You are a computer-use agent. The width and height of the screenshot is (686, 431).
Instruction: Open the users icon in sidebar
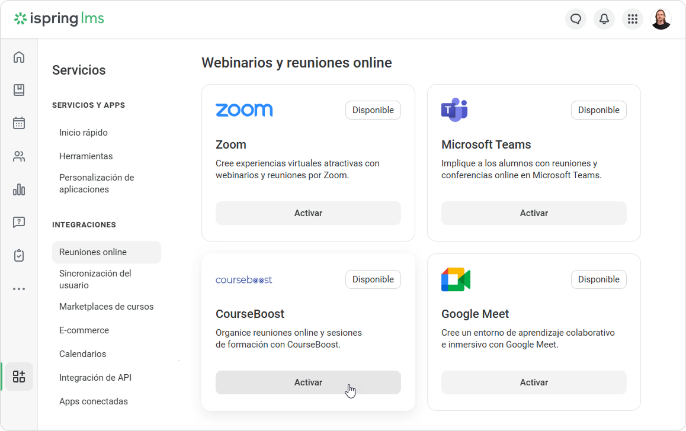point(19,156)
